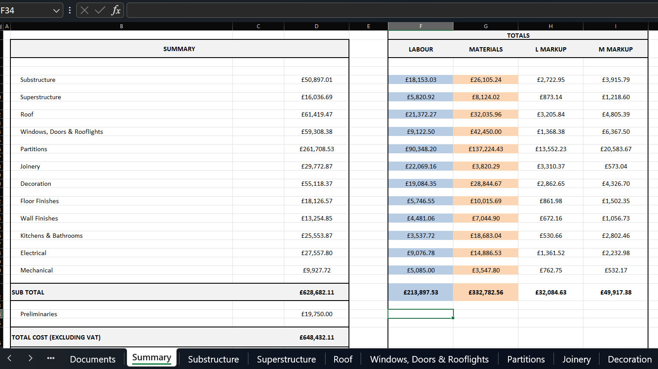Click the blue Substructure labour cell £18,153.03
Viewport: 658px width, 369px height.
(x=420, y=80)
